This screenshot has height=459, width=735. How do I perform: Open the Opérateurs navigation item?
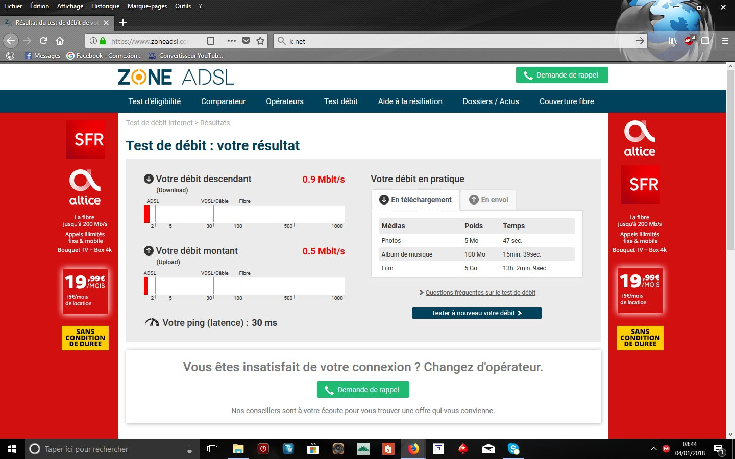tap(285, 101)
